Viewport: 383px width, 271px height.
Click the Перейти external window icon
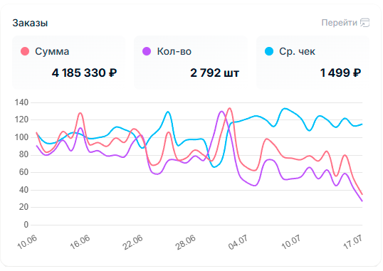coord(365,23)
